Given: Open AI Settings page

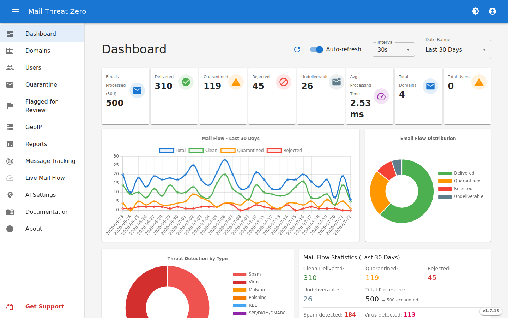Looking at the screenshot, I should (x=42, y=195).
